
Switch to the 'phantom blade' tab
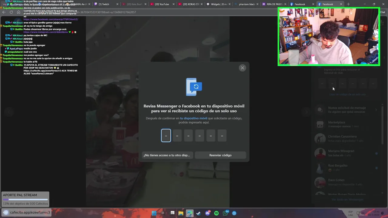[x=246, y=4]
